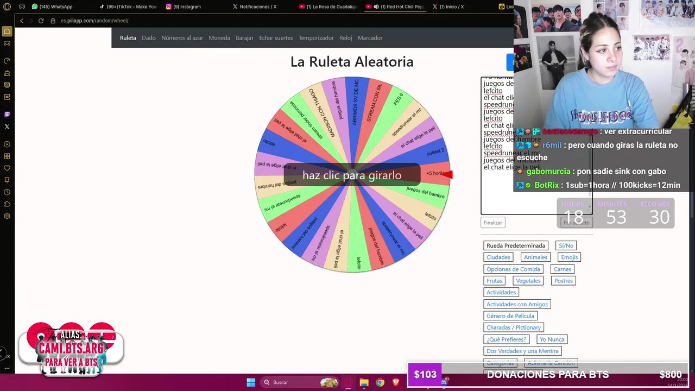This screenshot has width=695, height=391.
Task: Open File Explorer from the taskbar
Action: [364, 382]
